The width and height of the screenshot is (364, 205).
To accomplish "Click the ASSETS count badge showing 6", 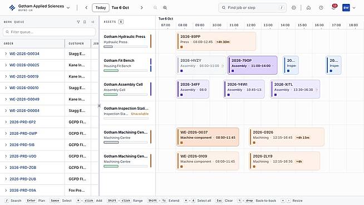I will tap(121, 22).
